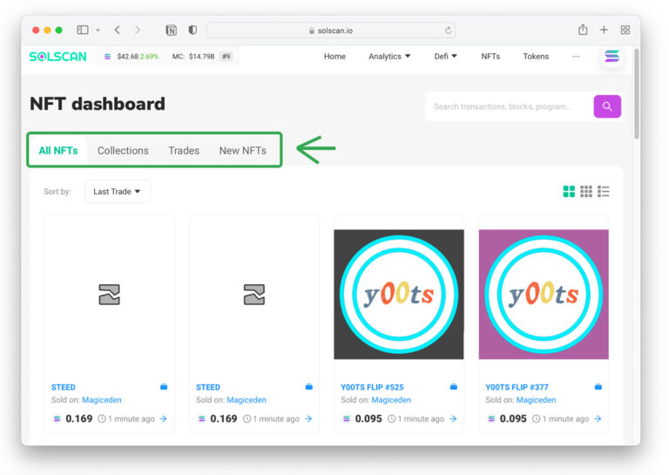Open the Y00TS FLIP #525 thumbnail

[398, 295]
